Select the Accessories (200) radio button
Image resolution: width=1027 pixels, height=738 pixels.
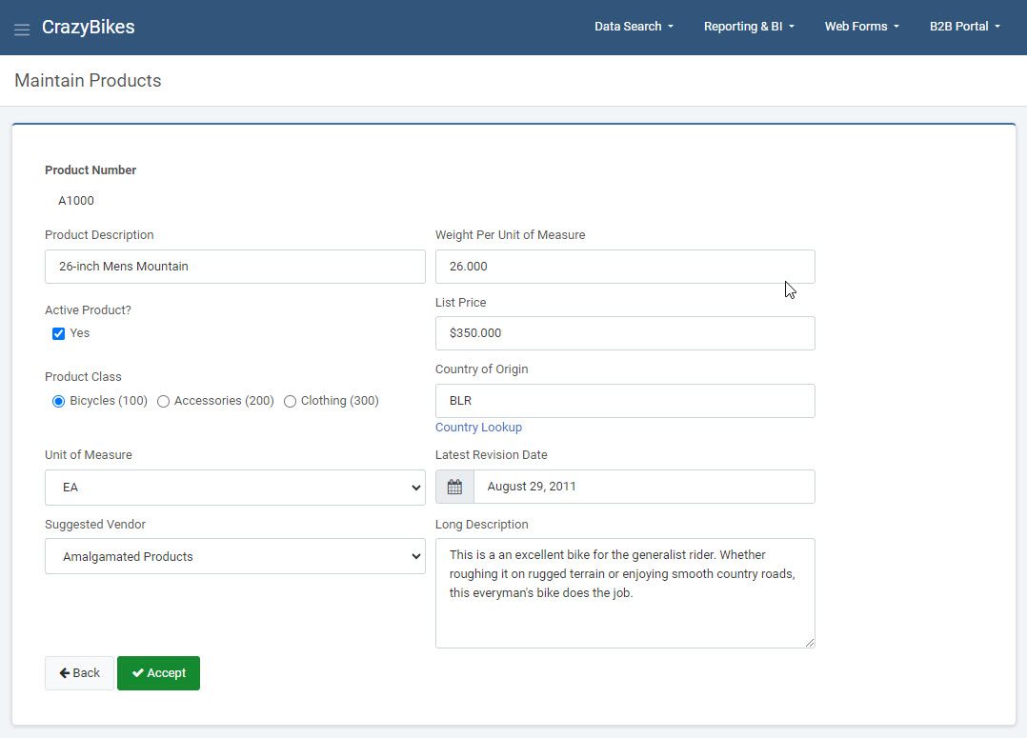pos(163,402)
